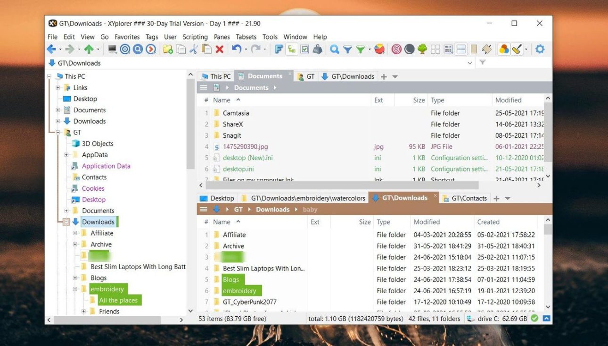Screen dimensions: 608x346
Task: Collapse the embroidery folder in tree
Action: tap(75, 289)
